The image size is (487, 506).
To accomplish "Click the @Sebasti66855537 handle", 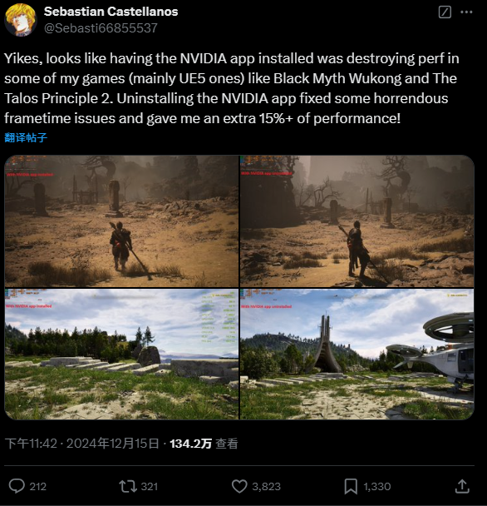I will (x=101, y=28).
